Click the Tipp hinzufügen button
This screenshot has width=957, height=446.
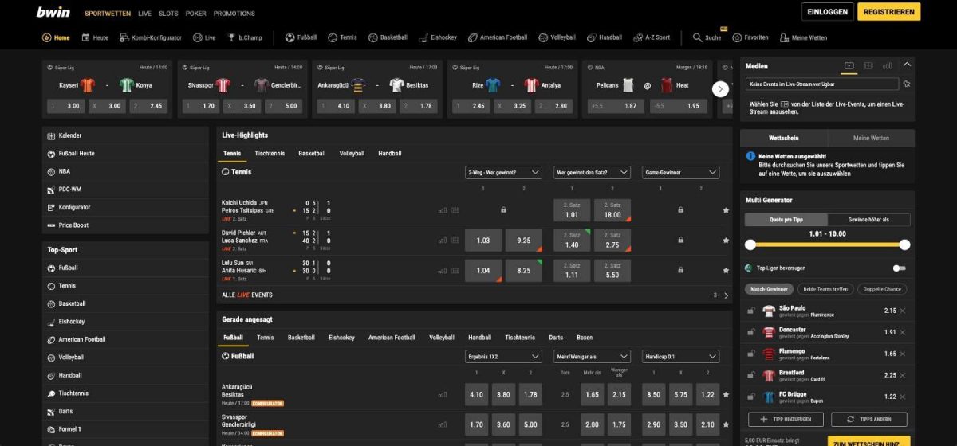(785, 419)
